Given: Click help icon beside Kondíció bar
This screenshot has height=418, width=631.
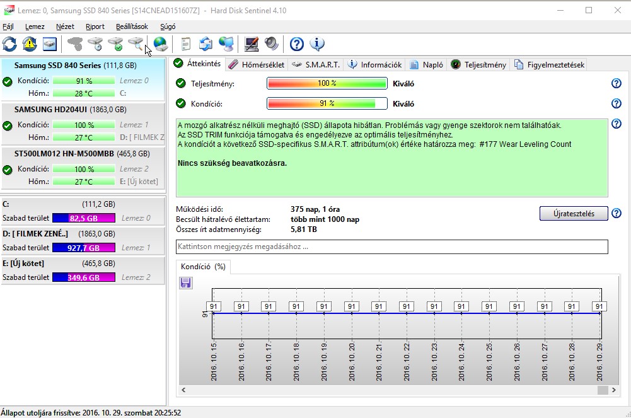Looking at the screenshot, I should pyautogui.click(x=616, y=103).
